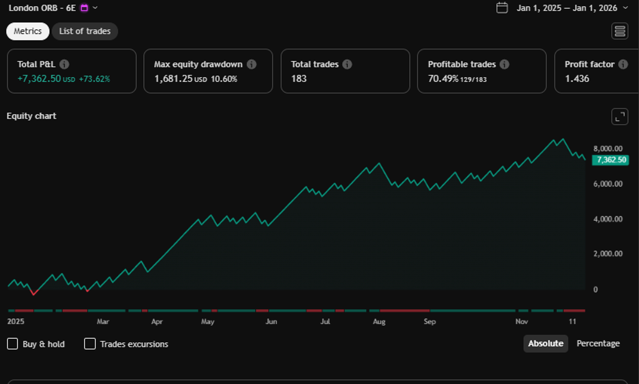
Task: Click the 1,681.25 USD drawdown value
Action: tap(180, 79)
